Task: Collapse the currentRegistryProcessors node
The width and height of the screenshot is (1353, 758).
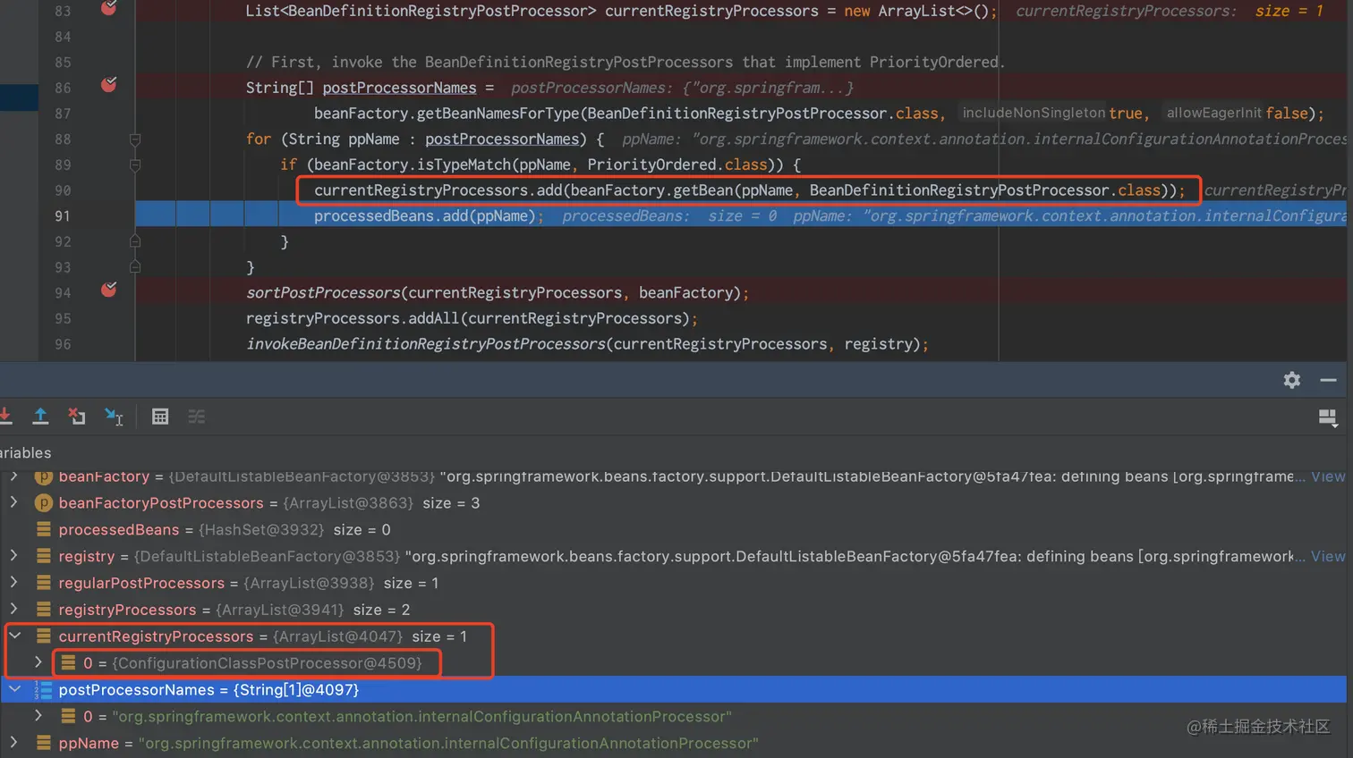Action: [x=15, y=636]
